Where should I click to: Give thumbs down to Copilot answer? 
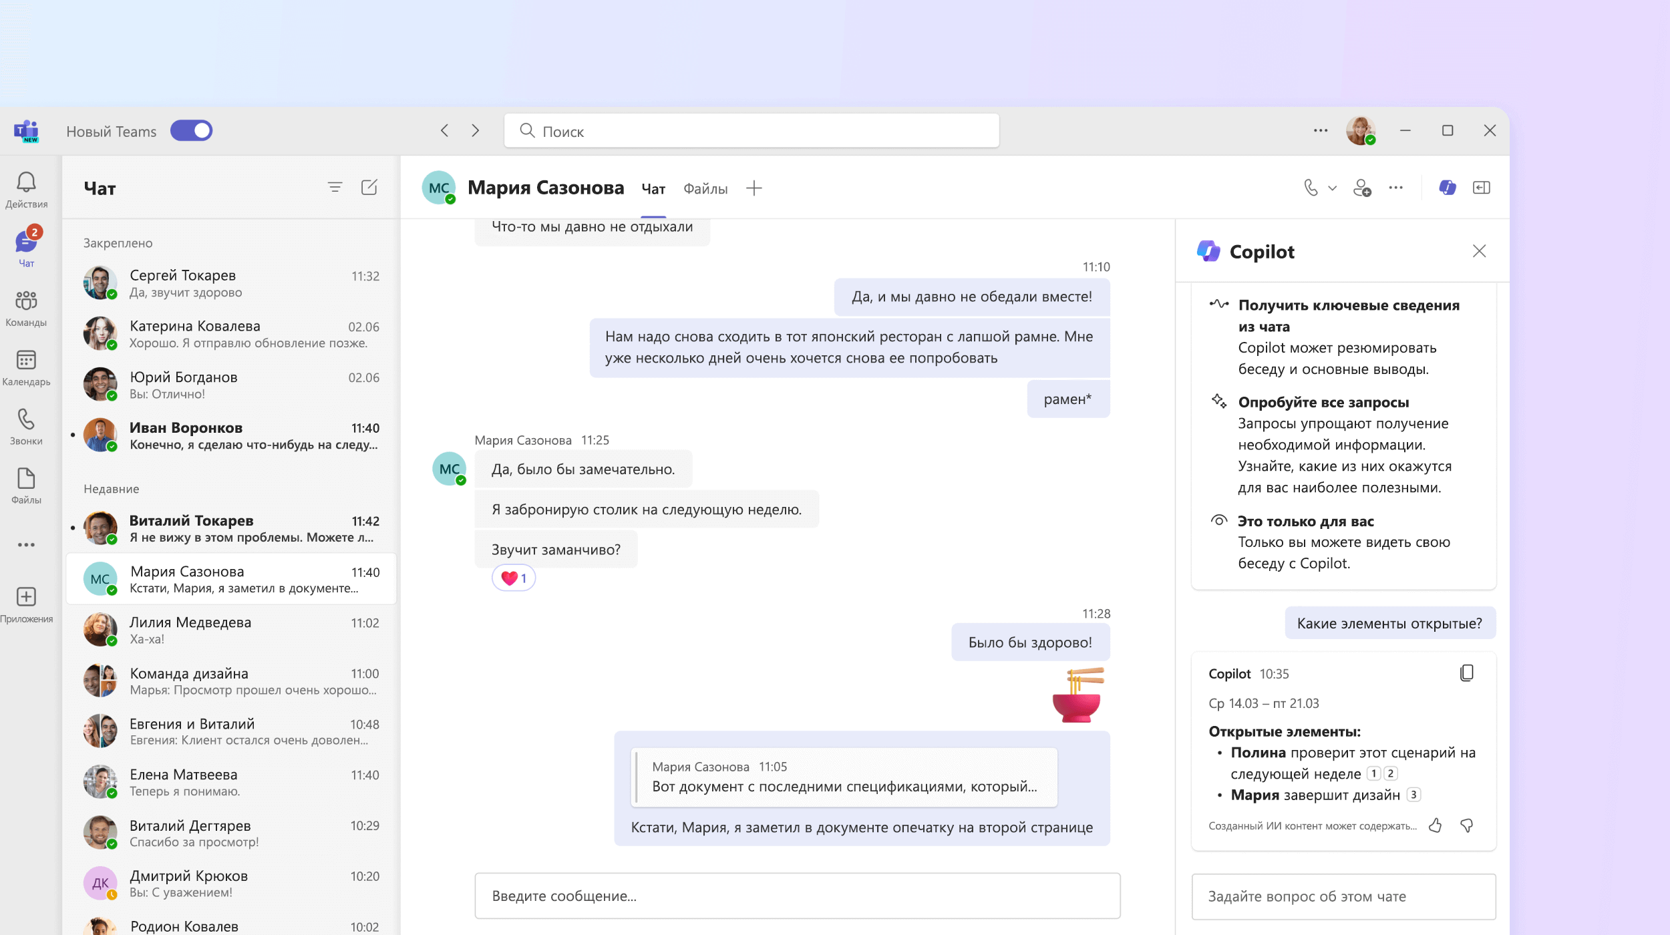pos(1466,826)
